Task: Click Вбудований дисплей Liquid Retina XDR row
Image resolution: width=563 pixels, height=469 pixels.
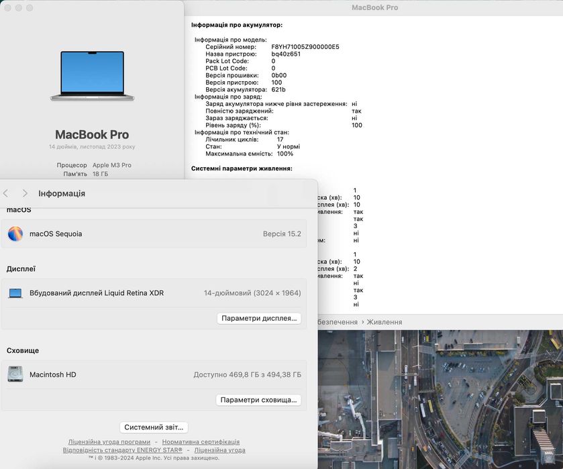Action: 154,293
